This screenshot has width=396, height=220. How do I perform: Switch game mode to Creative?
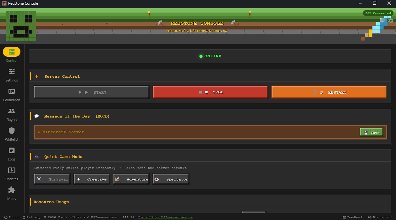click(92, 179)
